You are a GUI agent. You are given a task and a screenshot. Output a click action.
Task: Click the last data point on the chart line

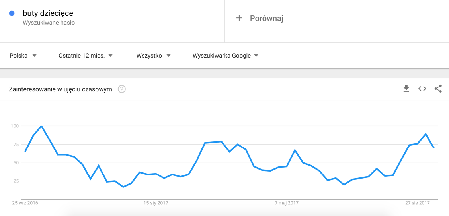coord(433,148)
